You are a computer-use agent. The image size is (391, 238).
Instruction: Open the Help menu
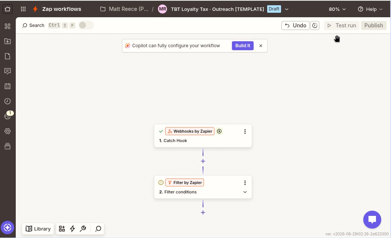(x=370, y=9)
